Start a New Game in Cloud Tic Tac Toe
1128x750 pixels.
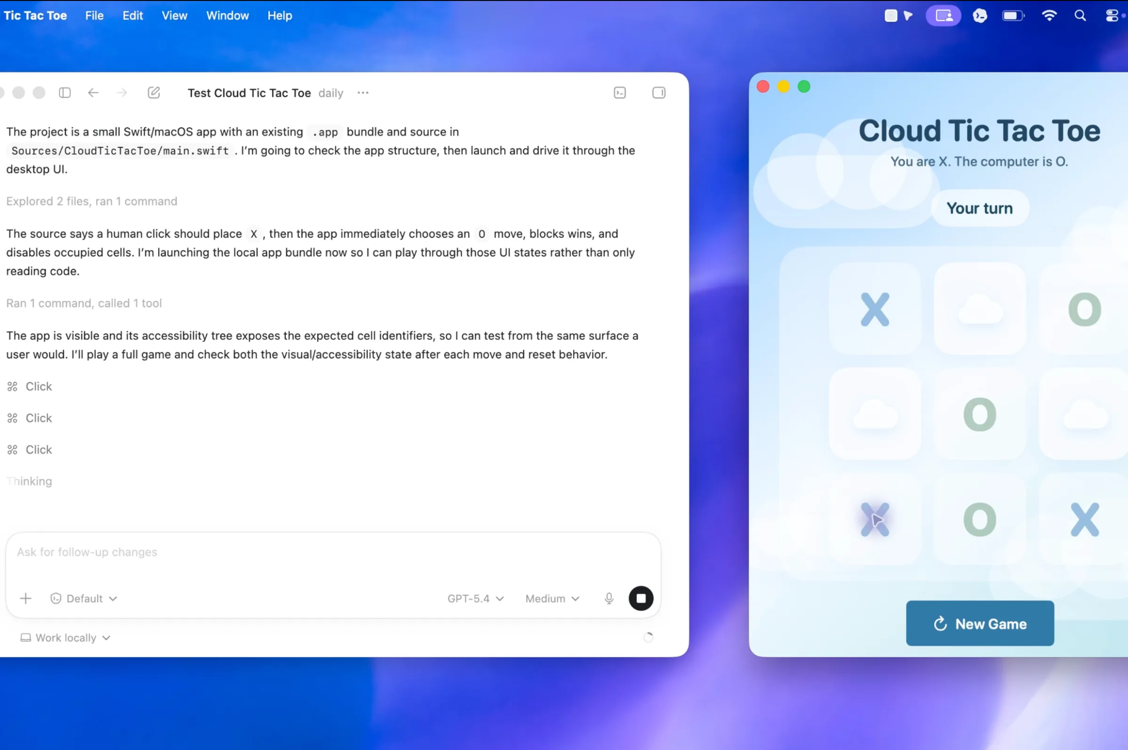coord(979,623)
